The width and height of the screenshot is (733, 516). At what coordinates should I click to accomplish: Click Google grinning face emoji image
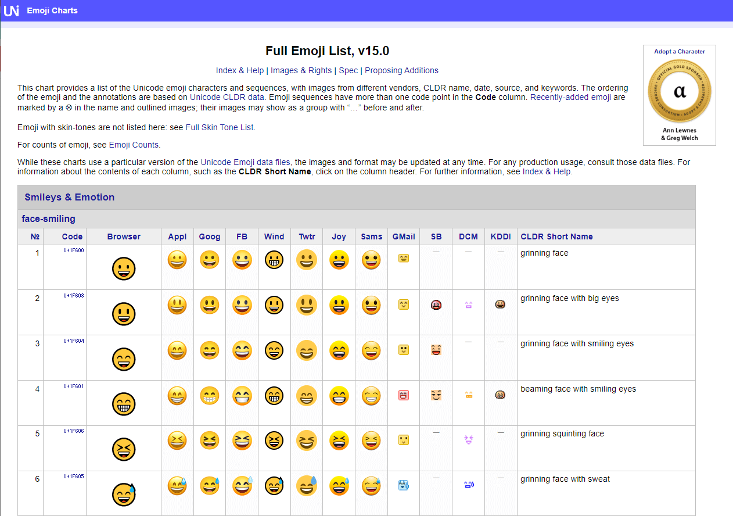pyautogui.click(x=210, y=260)
